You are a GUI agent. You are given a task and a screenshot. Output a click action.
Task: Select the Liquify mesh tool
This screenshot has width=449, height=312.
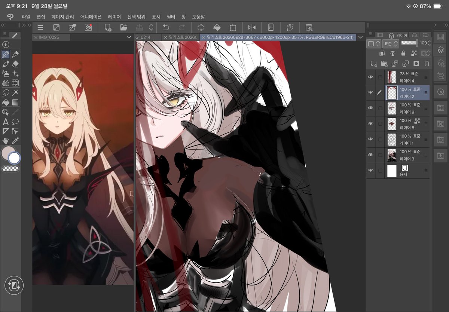tap(15, 83)
